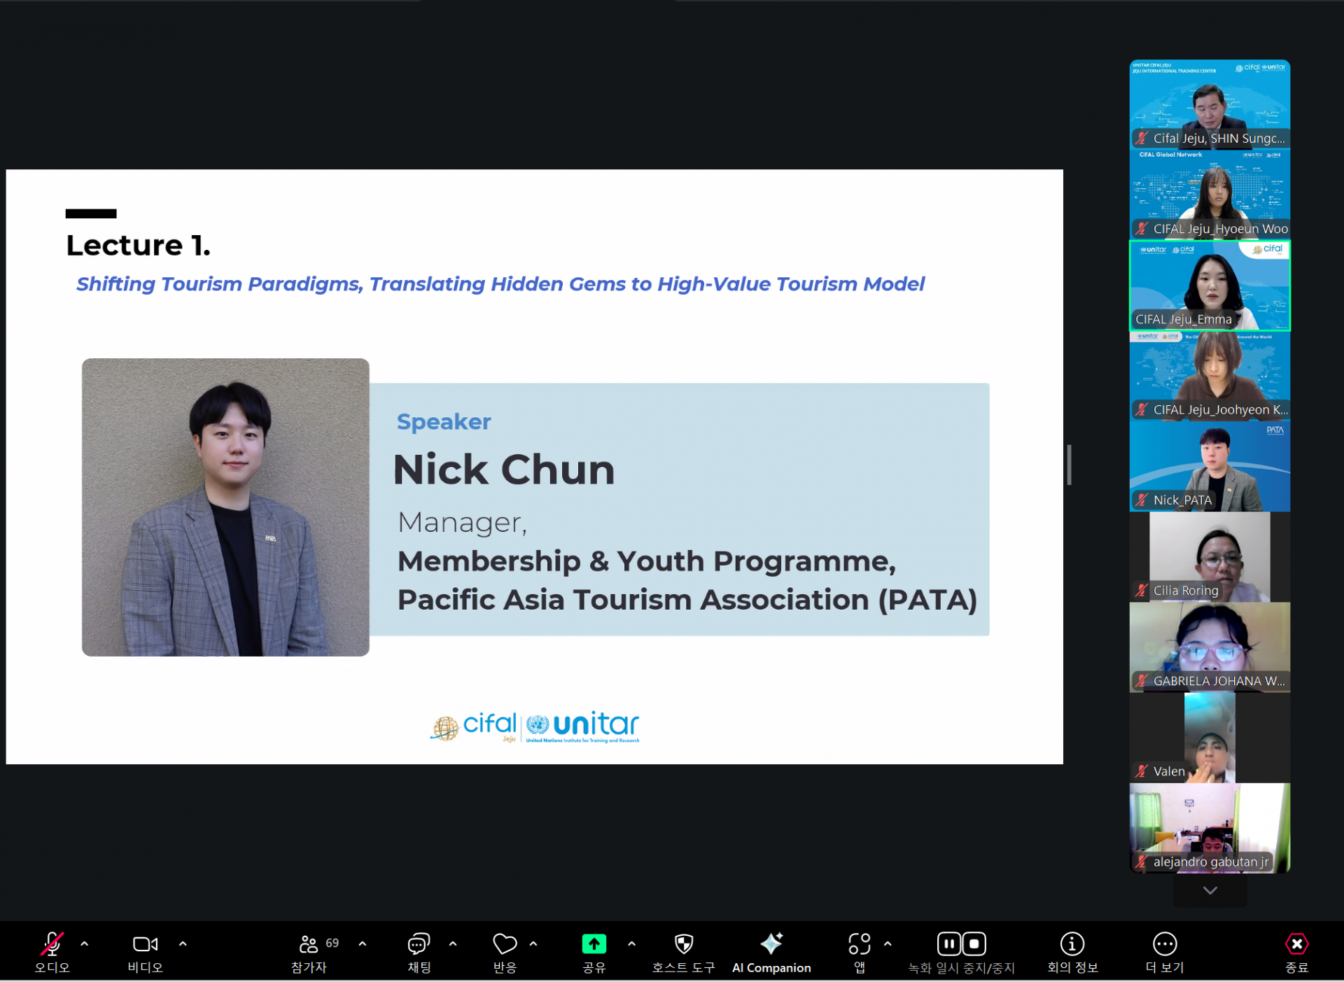Expand video options caret
1344x982 pixels.
(x=183, y=944)
